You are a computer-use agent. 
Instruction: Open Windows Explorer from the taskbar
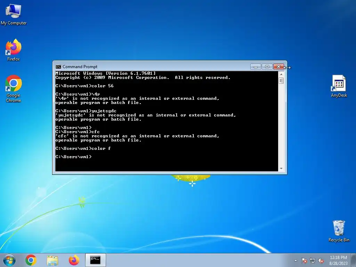[x=52, y=260]
